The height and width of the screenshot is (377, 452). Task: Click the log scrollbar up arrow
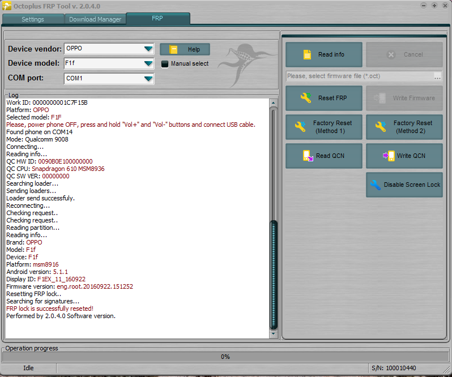[x=273, y=103]
